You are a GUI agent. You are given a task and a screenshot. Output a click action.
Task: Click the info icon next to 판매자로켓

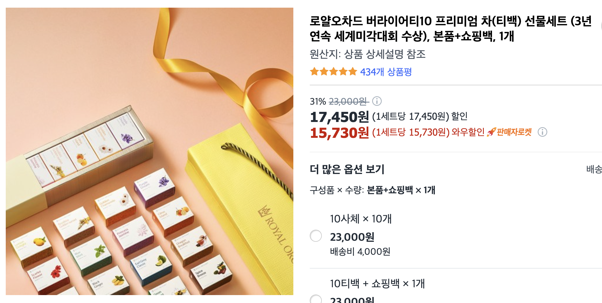click(x=542, y=132)
